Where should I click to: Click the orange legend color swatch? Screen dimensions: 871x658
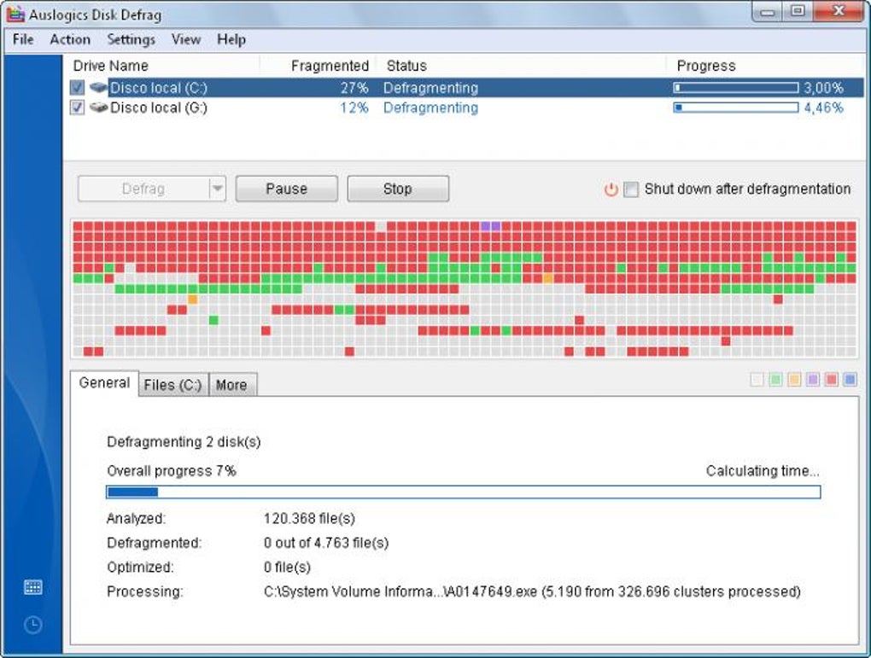[794, 380]
